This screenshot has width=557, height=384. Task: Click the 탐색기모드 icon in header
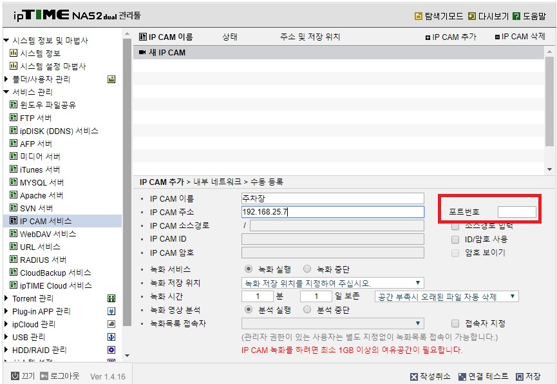coord(419,16)
